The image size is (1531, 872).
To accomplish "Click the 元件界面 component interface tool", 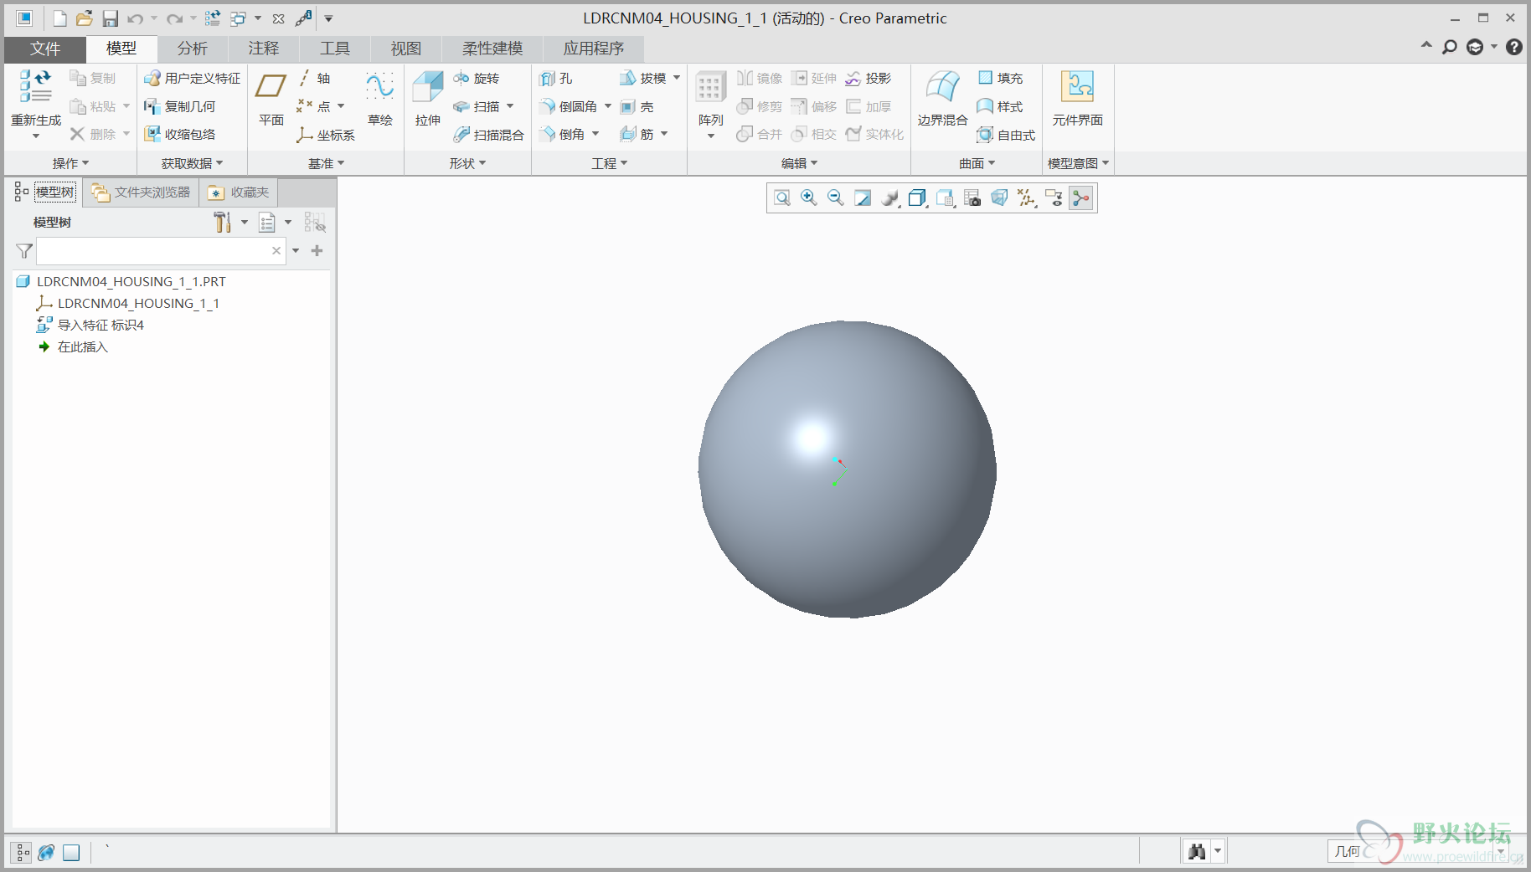I will [1078, 99].
